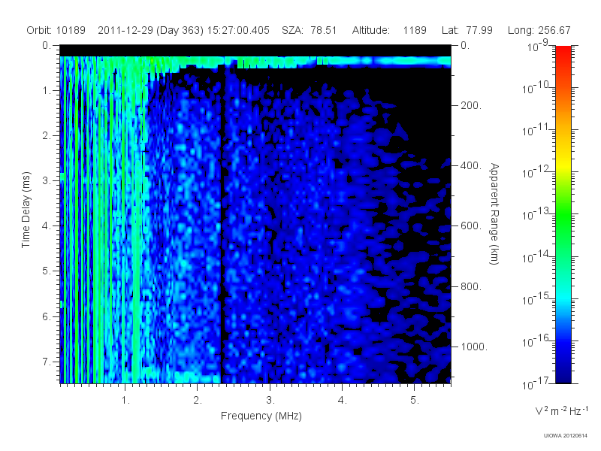Click the frequency axis tick label '5.'
This screenshot has height=451, width=601.
[415, 401]
